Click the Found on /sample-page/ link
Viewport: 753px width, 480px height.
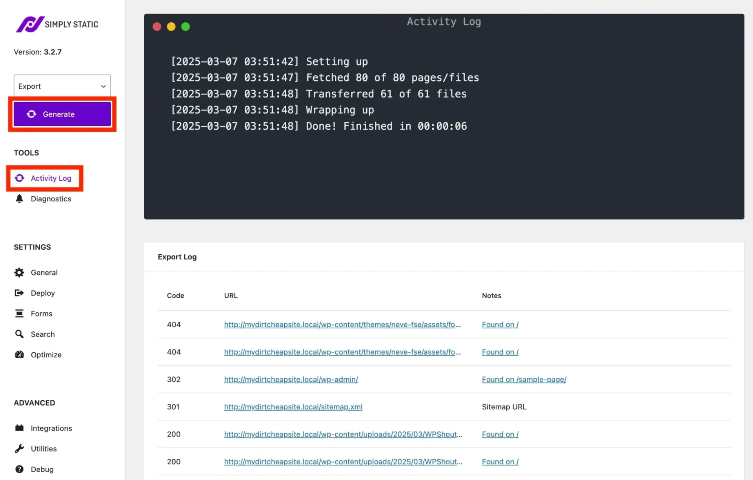(524, 379)
